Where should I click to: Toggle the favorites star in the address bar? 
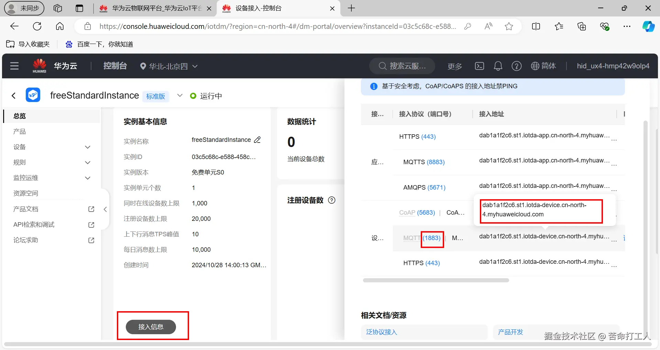[509, 26]
